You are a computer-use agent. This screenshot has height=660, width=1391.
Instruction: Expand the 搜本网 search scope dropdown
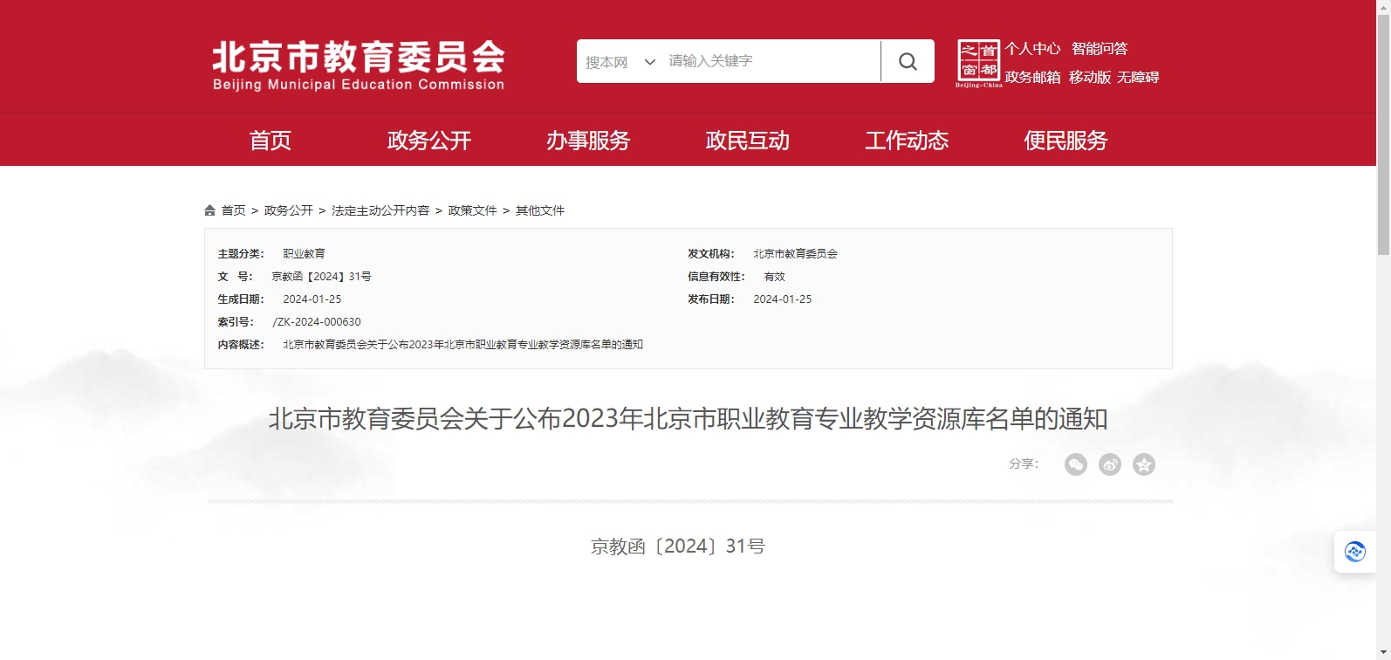pyautogui.click(x=620, y=62)
